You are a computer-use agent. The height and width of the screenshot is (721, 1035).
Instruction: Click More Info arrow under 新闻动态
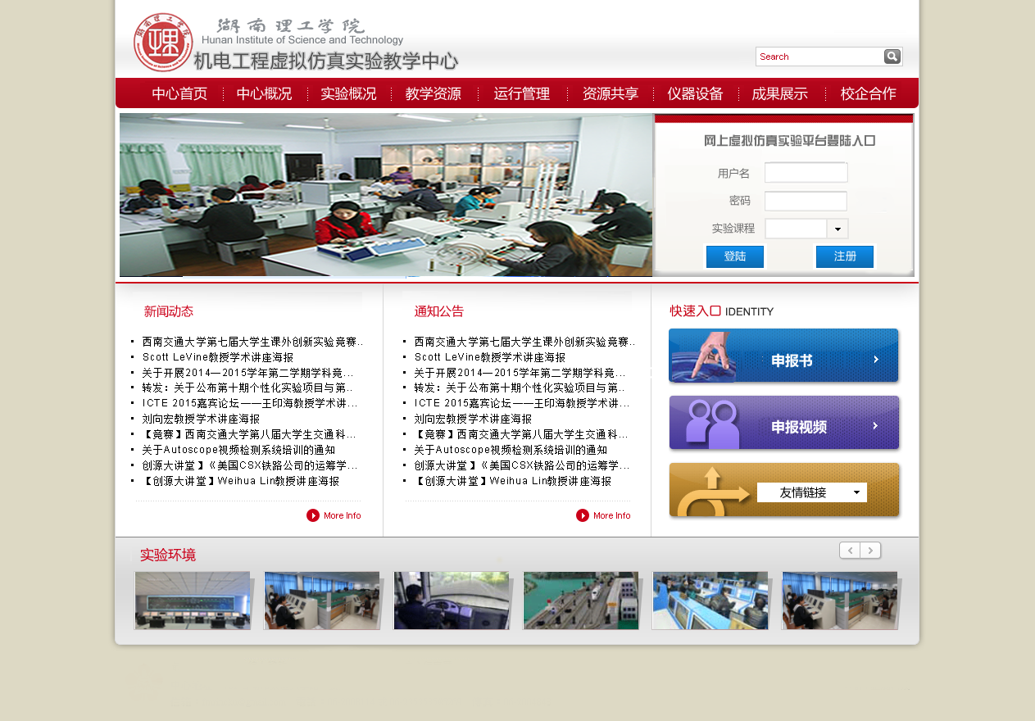coord(313,515)
